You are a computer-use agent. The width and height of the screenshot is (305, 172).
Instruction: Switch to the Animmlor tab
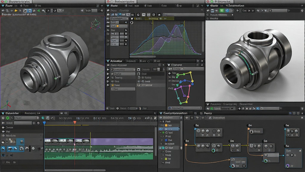click(116, 61)
